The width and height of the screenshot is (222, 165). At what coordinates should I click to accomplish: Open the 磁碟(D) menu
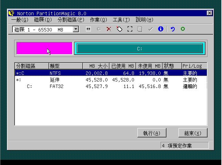click(43, 20)
